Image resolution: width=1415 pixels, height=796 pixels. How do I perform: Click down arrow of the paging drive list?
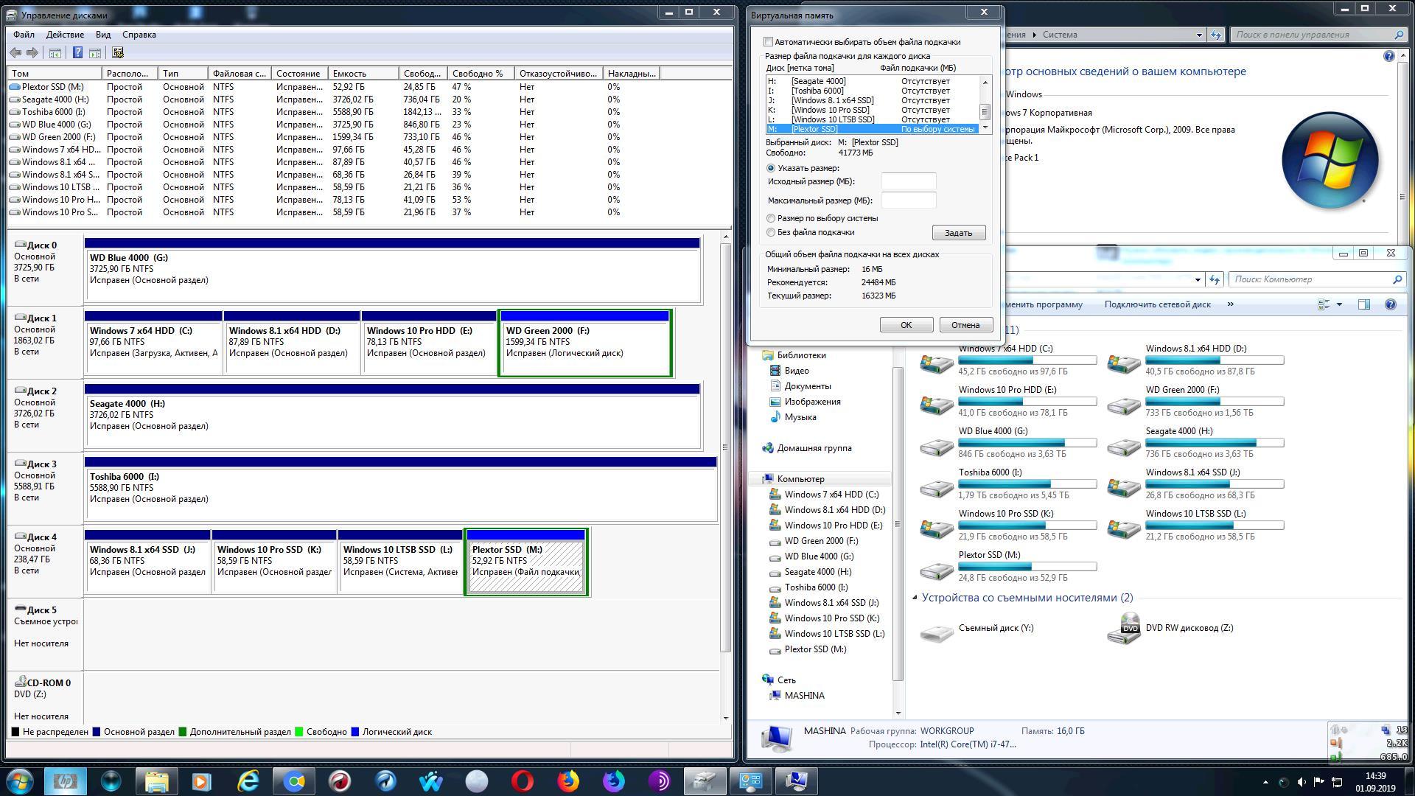click(985, 129)
